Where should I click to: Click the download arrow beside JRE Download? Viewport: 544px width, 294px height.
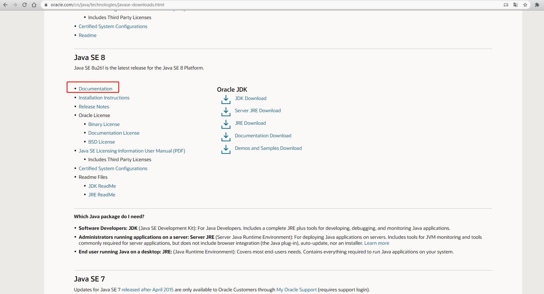pyautogui.click(x=226, y=124)
